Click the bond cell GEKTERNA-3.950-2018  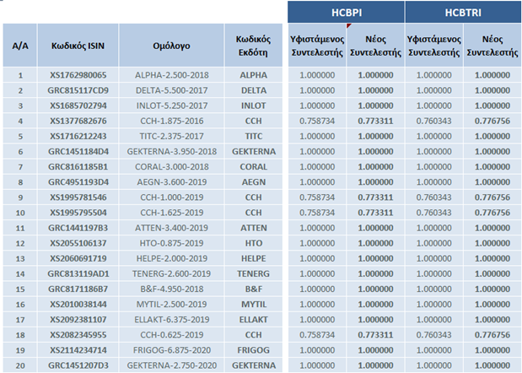170,151
